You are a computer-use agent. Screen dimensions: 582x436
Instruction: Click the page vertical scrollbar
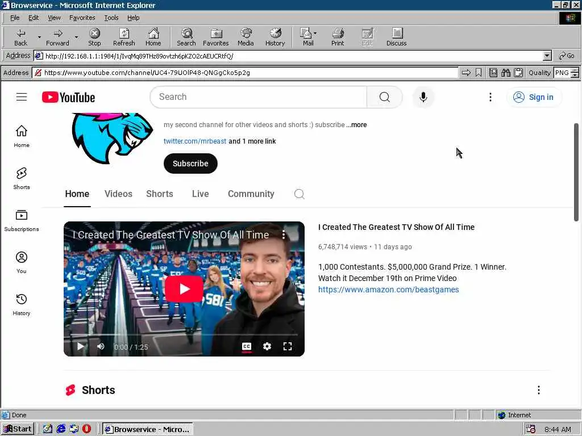(576, 172)
